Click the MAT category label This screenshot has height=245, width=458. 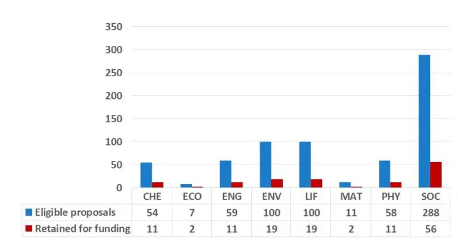point(350,197)
